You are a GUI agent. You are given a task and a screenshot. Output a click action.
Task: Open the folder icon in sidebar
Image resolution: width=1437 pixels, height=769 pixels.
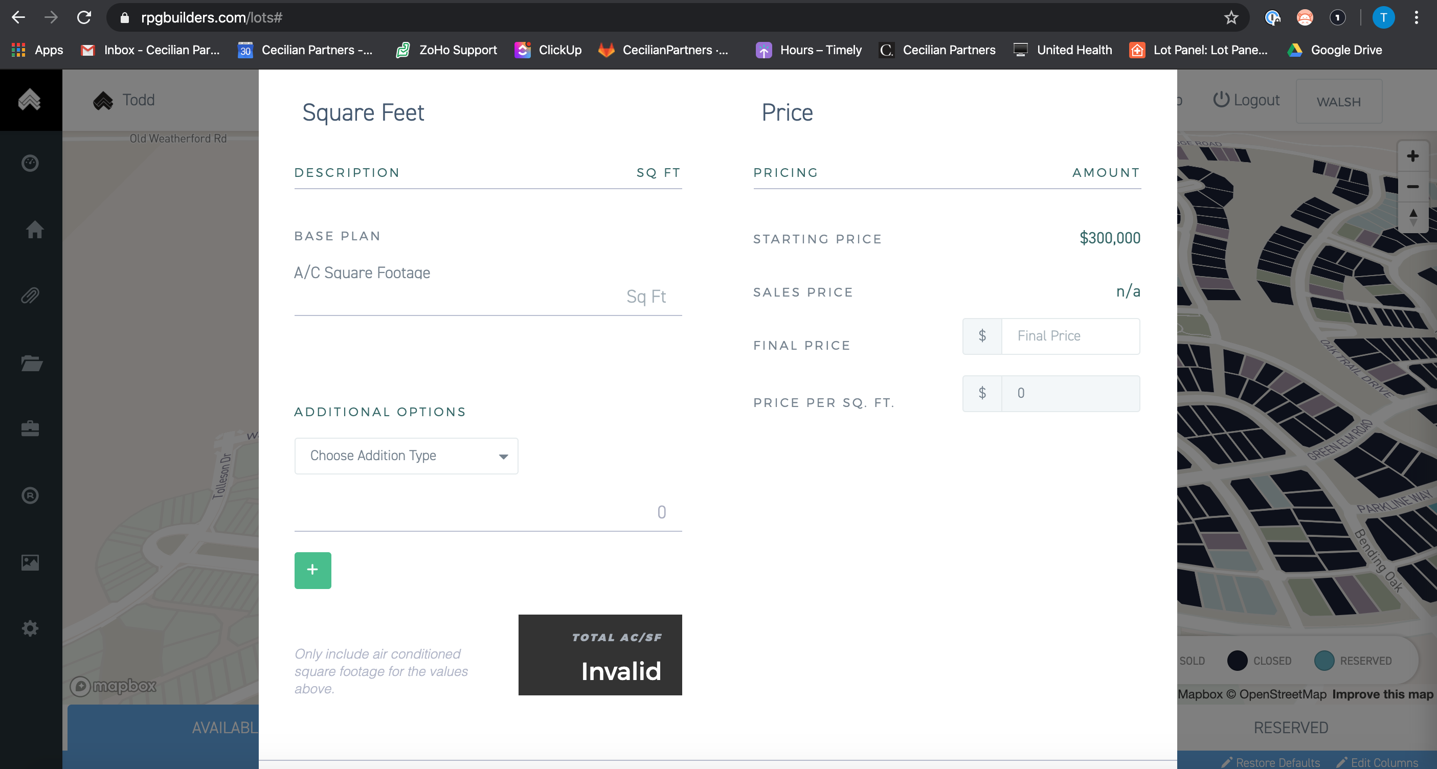point(31,363)
